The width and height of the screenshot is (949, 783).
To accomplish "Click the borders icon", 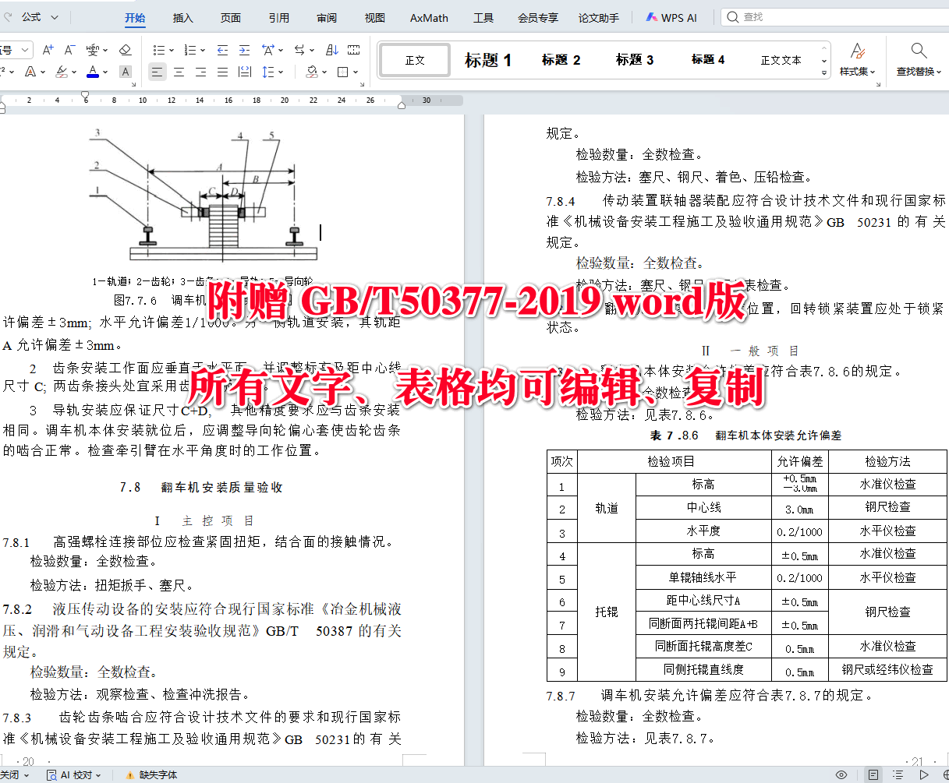I will [x=342, y=72].
